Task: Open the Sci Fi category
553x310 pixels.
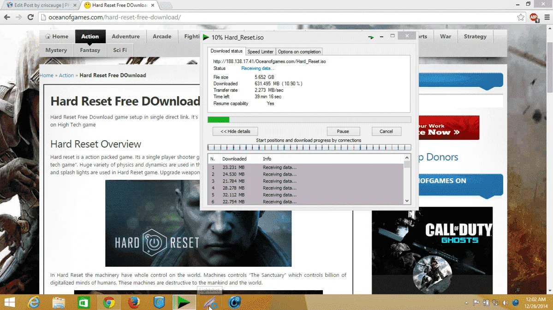Action: tap(120, 50)
